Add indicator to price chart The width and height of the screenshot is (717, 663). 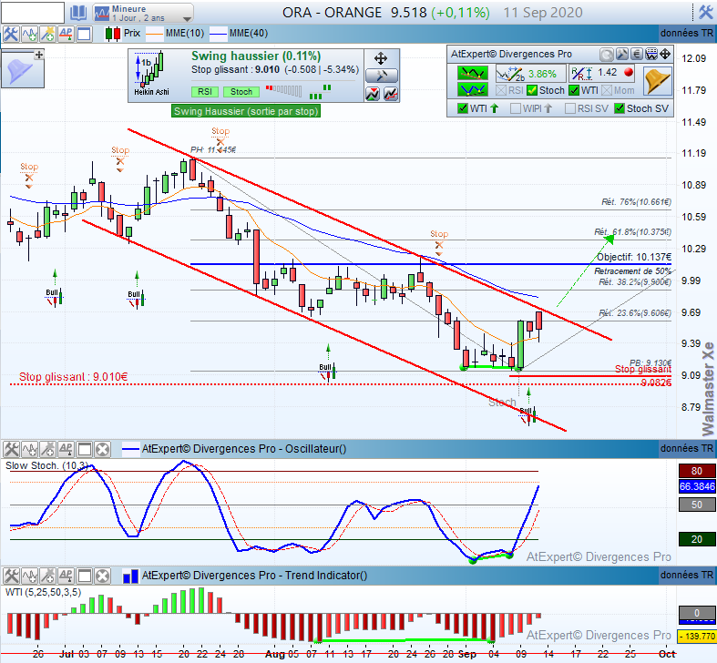click(29, 34)
